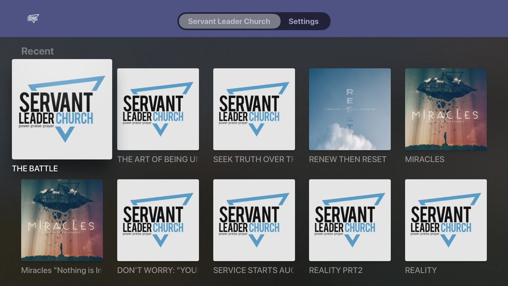The image size is (508, 286).
Task: Click the MIRACLES title text
Action: point(425,159)
